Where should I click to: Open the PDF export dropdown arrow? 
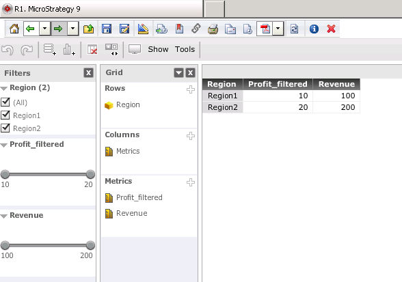[x=278, y=29]
